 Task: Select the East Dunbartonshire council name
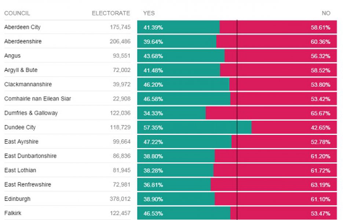[x=30, y=156]
